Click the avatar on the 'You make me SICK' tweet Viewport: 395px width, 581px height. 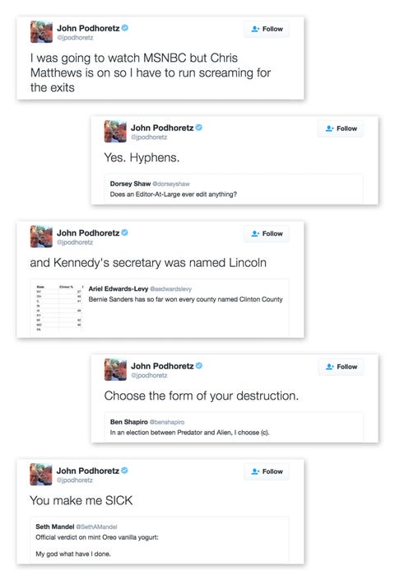[41, 475]
